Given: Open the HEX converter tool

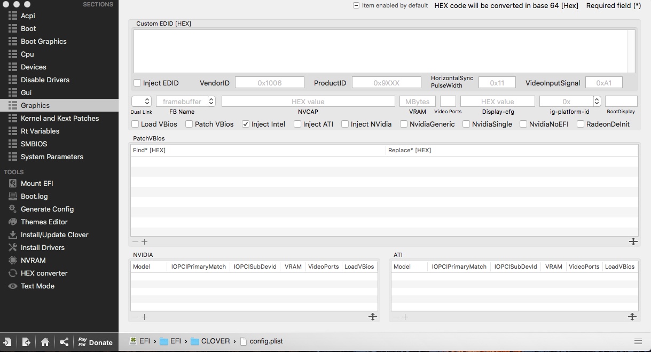Looking at the screenshot, I should click(x=44, y=273).
